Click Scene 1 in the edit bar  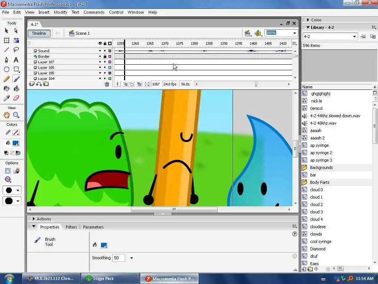[x=82, y=33]
